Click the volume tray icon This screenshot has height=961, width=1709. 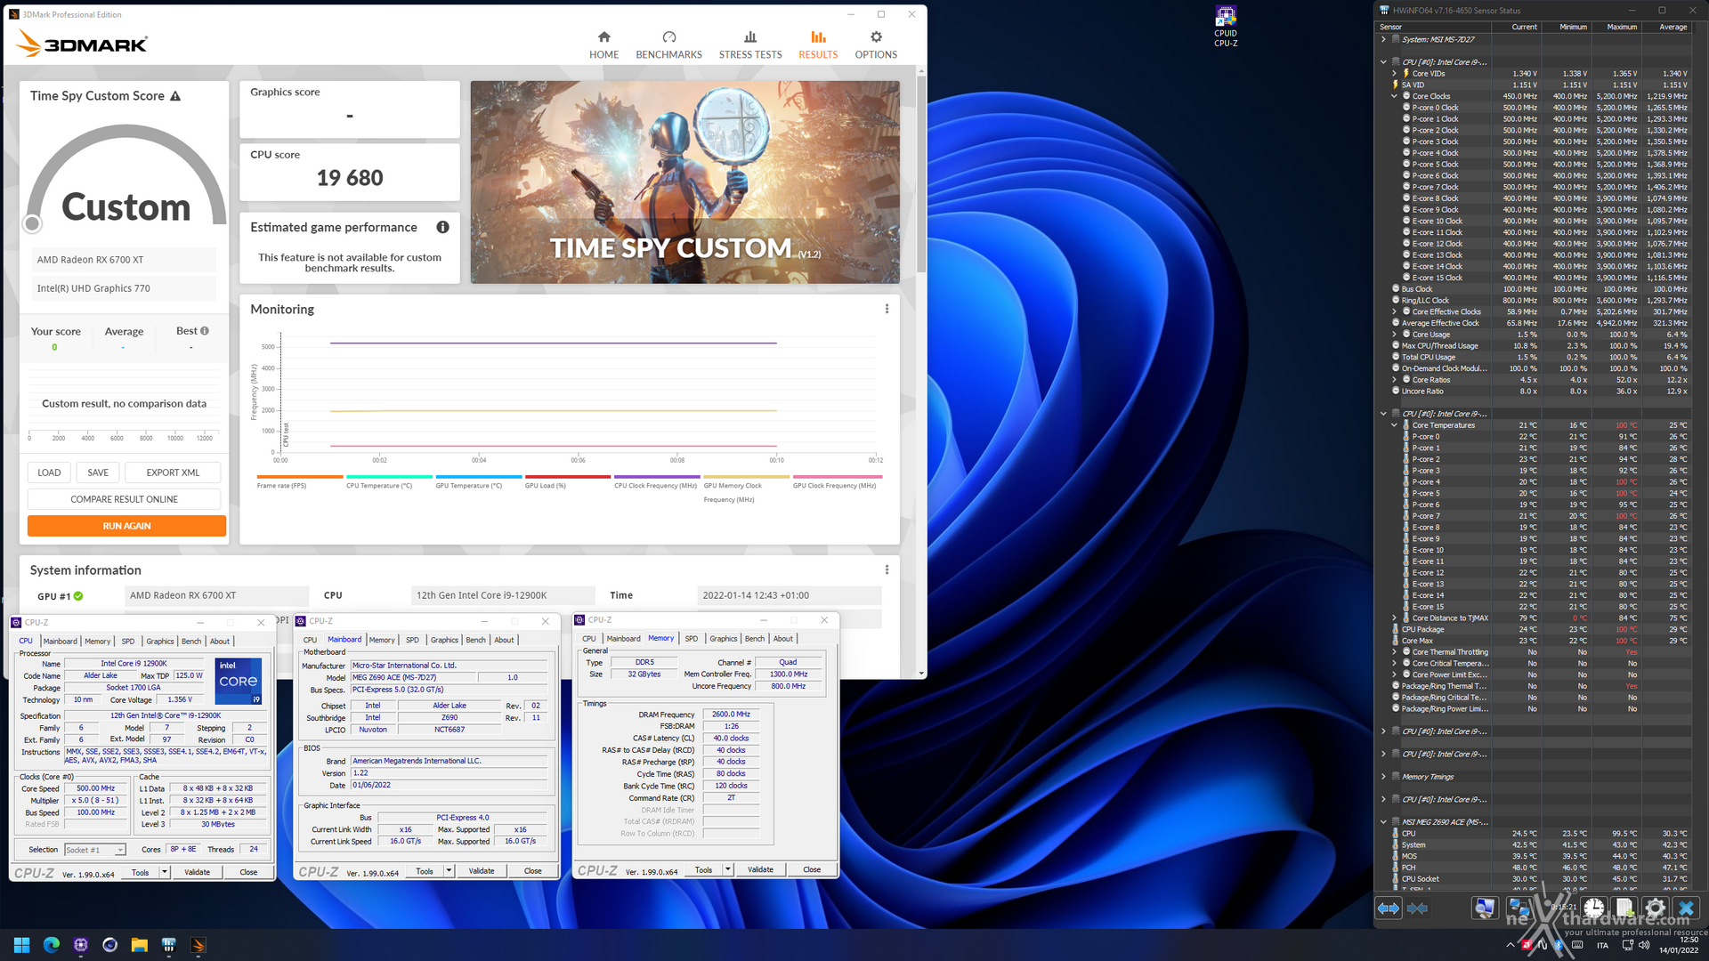1643,945
